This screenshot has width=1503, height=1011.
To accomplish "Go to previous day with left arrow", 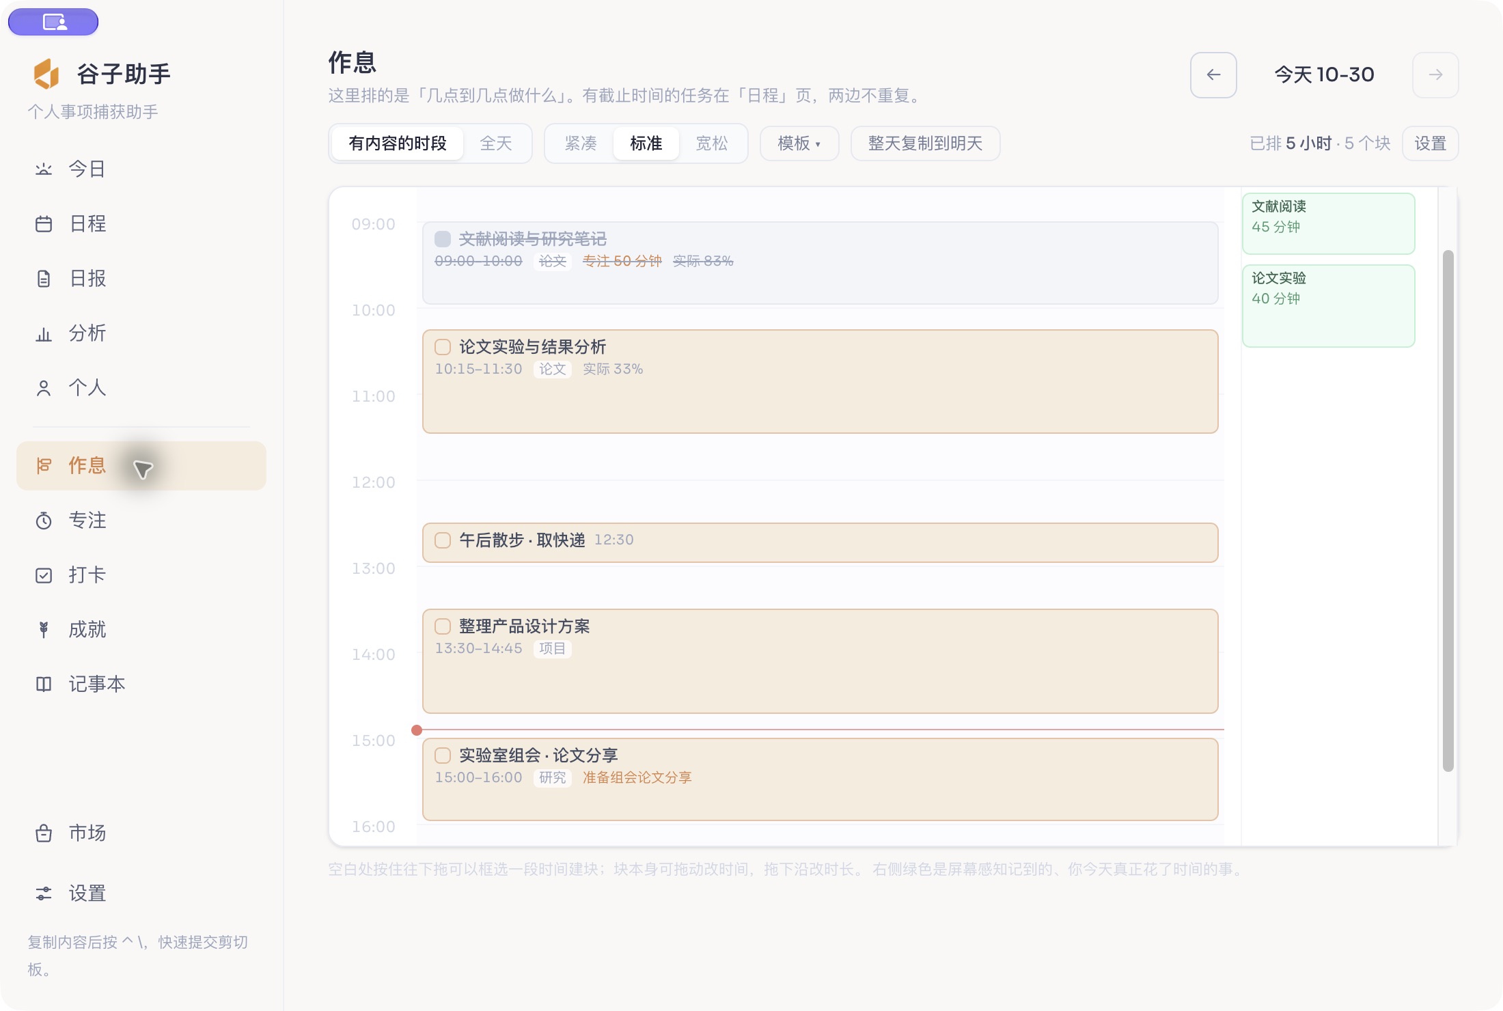I will tap(1213, 75).
